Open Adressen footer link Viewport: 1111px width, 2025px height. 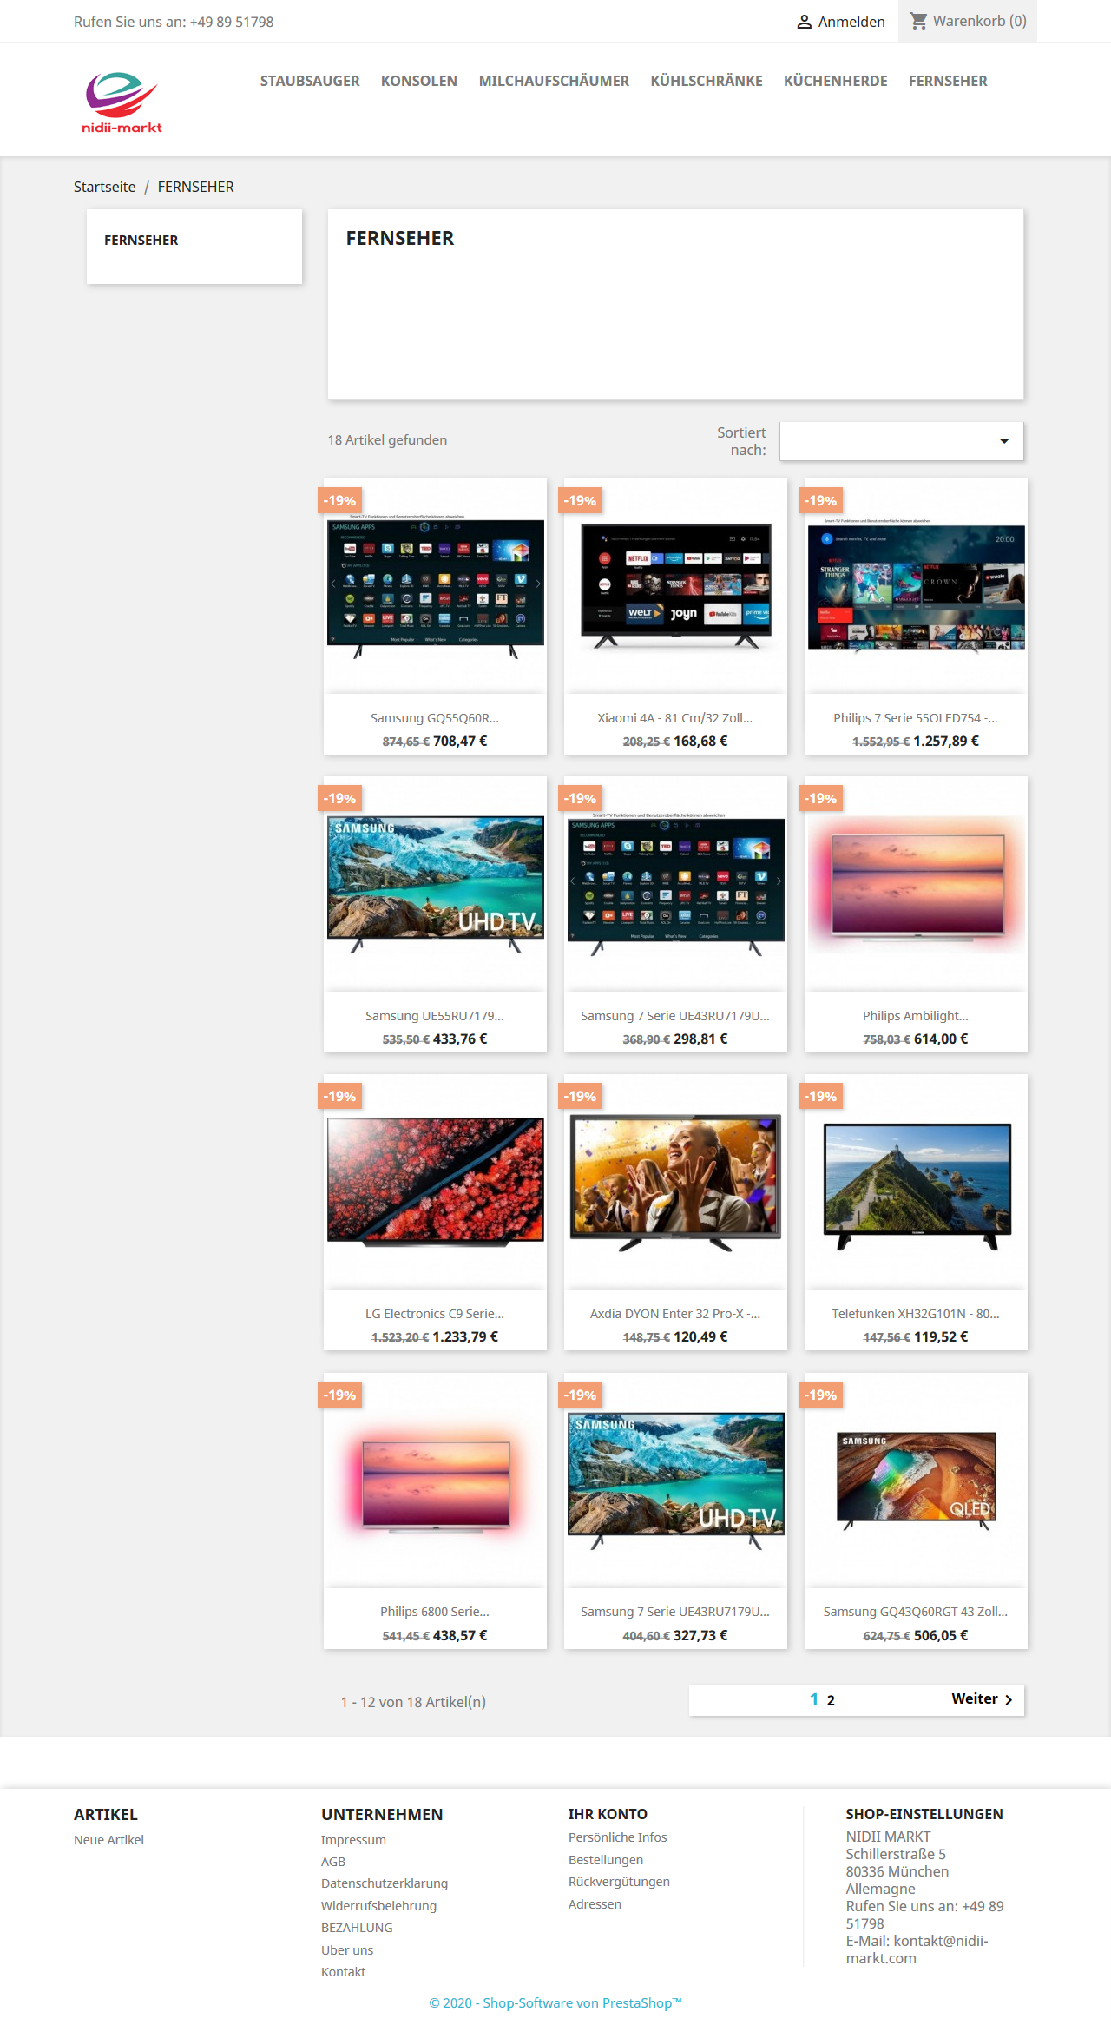pos(595,1904)
